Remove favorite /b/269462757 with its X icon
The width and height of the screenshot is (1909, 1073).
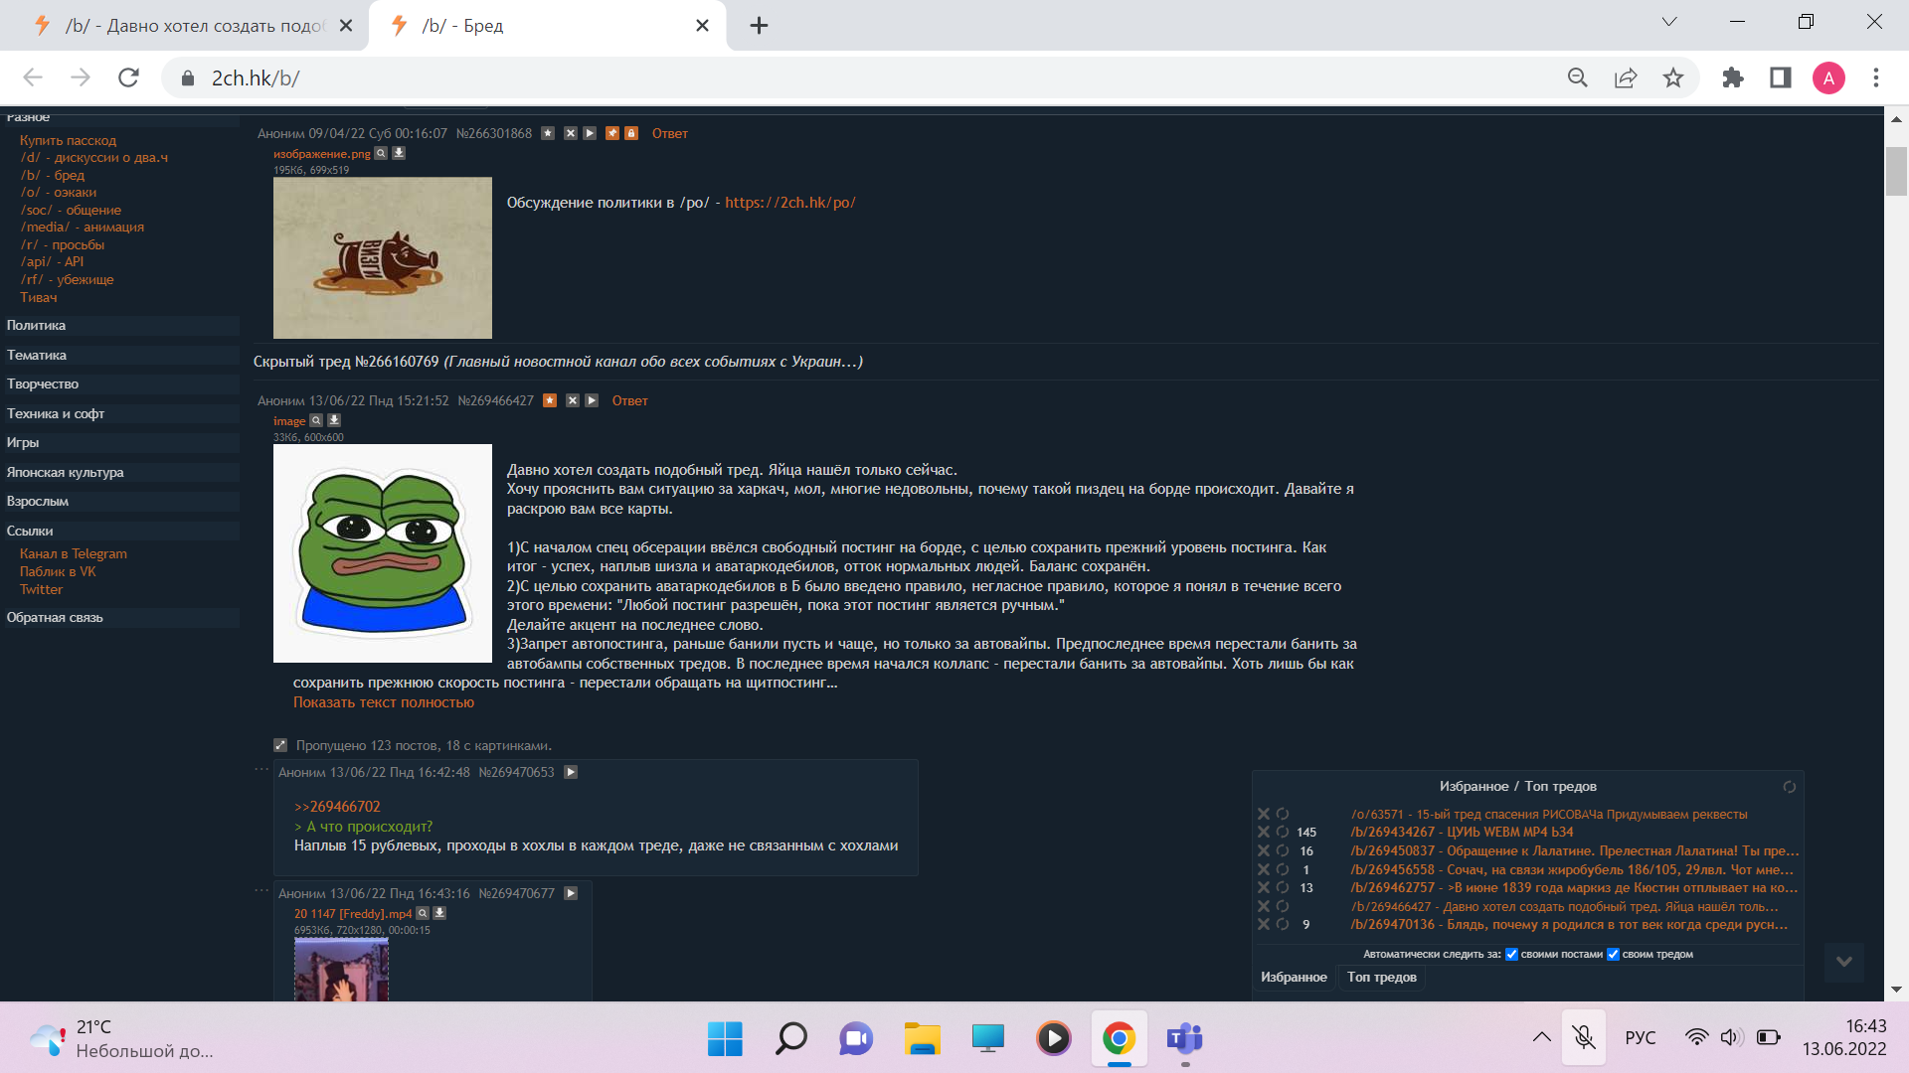(1264, 887)
